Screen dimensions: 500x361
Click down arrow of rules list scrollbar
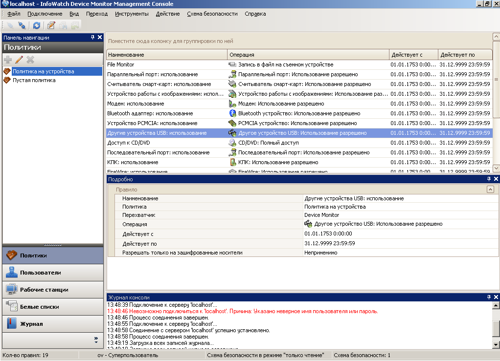pos(496,168)
